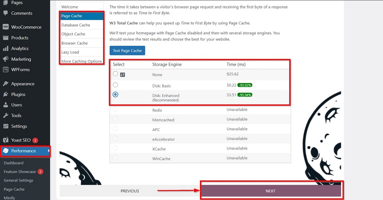Select the Disk: Basic radio button
Image resolution: width=383 pixels, height=200 pixels.
tap(115, 85)
